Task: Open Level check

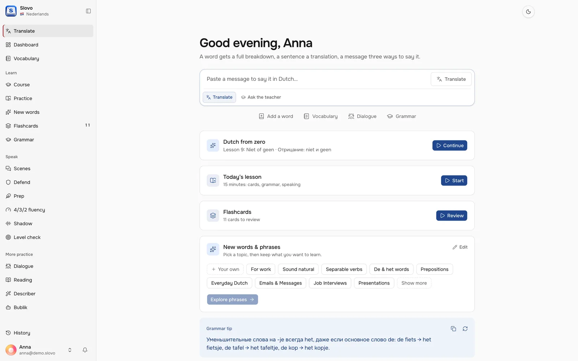Action: click(48, 237)
